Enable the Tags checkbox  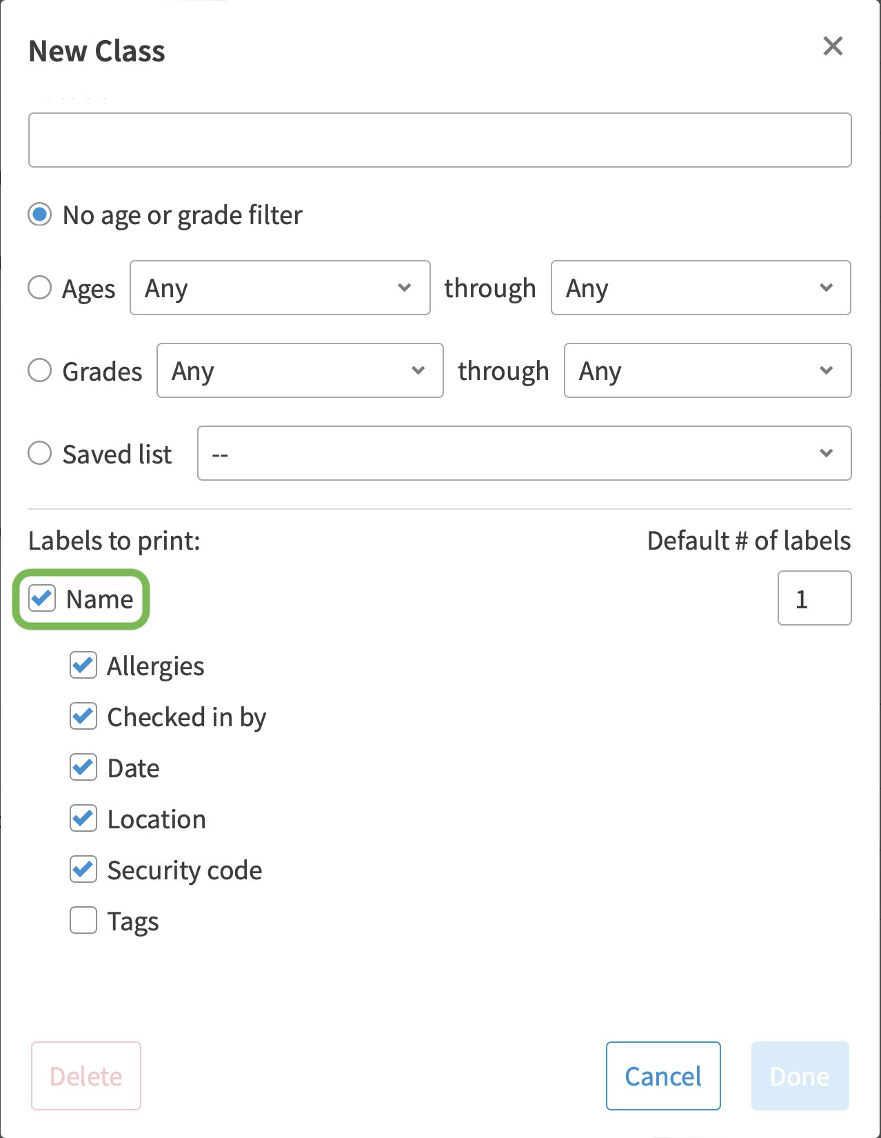[x=83, y=921]
